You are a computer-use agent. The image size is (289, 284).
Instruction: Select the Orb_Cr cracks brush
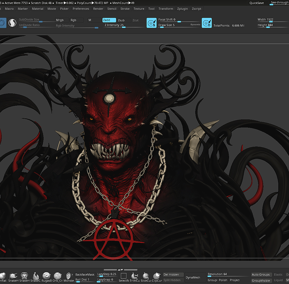[x=58, y=277]
